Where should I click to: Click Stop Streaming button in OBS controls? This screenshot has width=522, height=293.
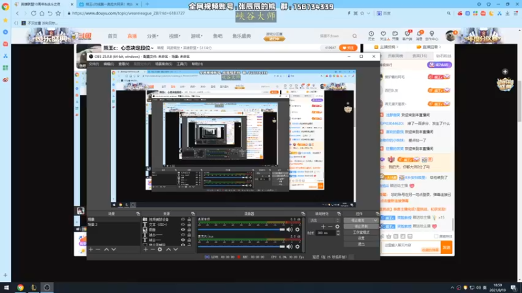click(x=358, y=220)
